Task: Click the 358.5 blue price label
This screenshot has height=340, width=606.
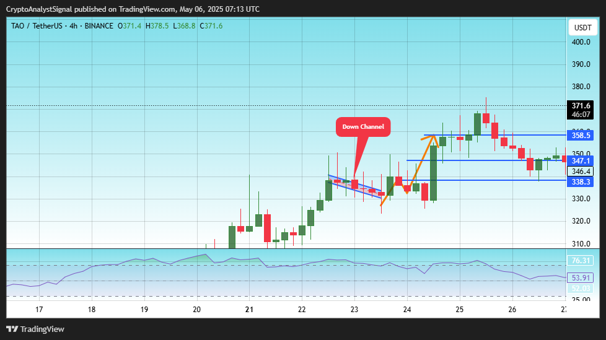Action: [580, 135]
